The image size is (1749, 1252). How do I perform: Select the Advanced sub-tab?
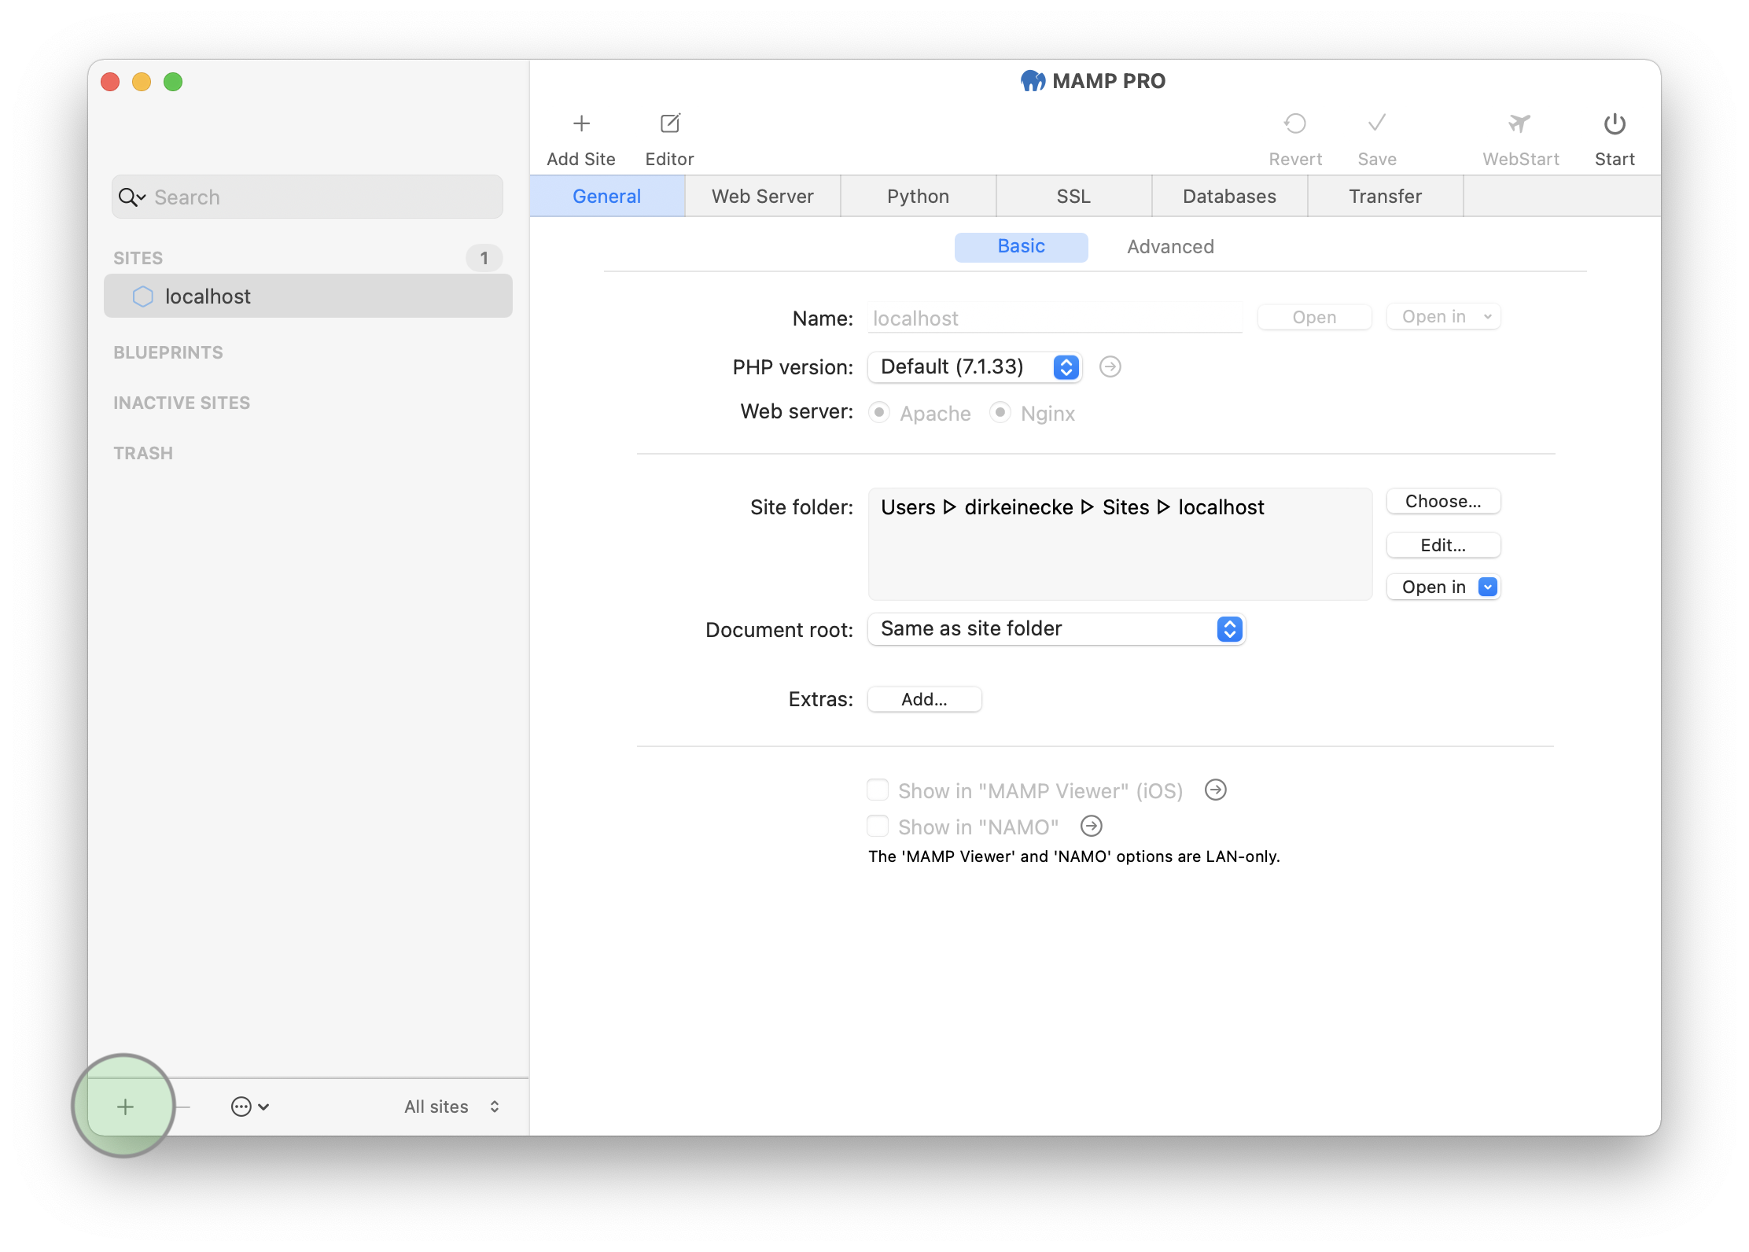[1170, 247]
